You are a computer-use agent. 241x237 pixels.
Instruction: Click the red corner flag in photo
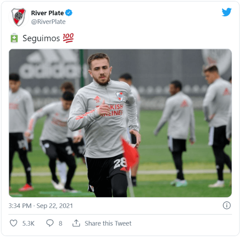point(130,153)
